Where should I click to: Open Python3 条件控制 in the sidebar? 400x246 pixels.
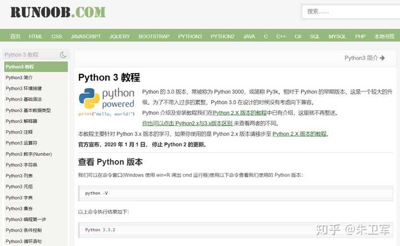coord(24,230)
